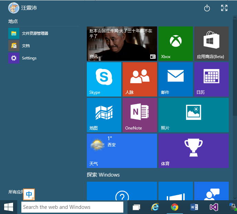Click the Search the web and Windows box
This screenshot has width=237, height=214.
click(72, 207)
